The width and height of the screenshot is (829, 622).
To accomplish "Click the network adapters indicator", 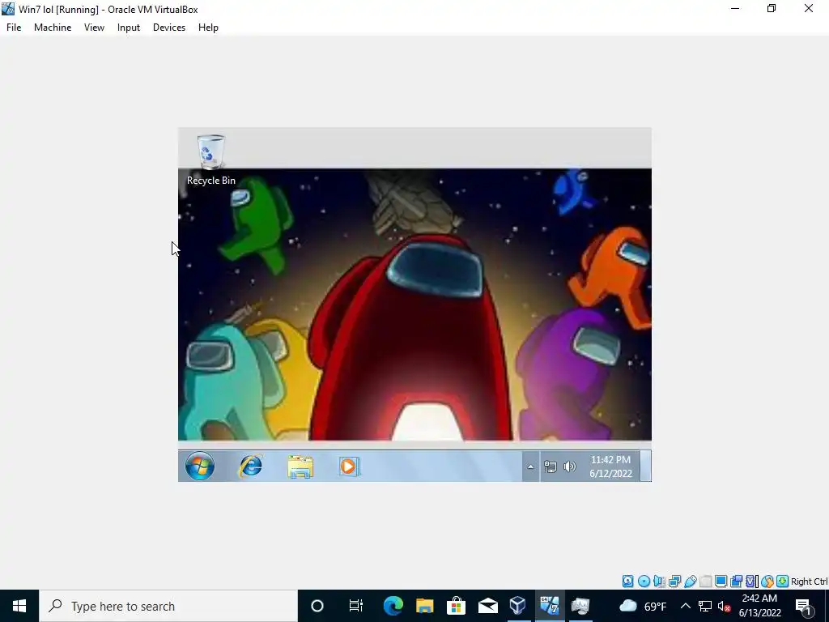I will point(674,582).
